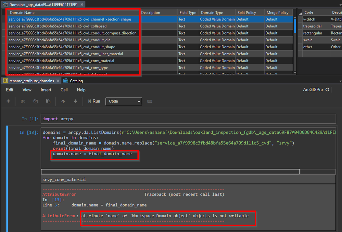The width and height of the screenshot is (342, 232).
Task: Open the notebook Help menu
Action: (x=81, y=90)
